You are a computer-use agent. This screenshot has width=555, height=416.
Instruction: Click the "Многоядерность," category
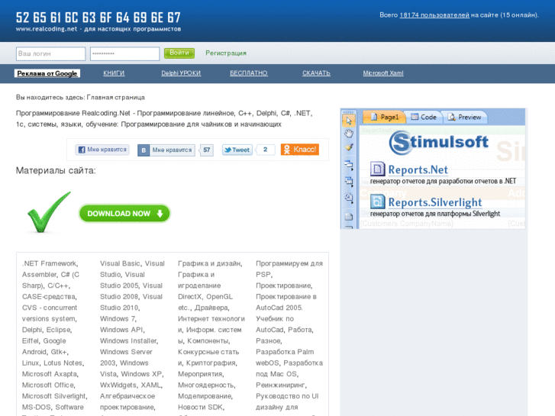tap(207, 385)
